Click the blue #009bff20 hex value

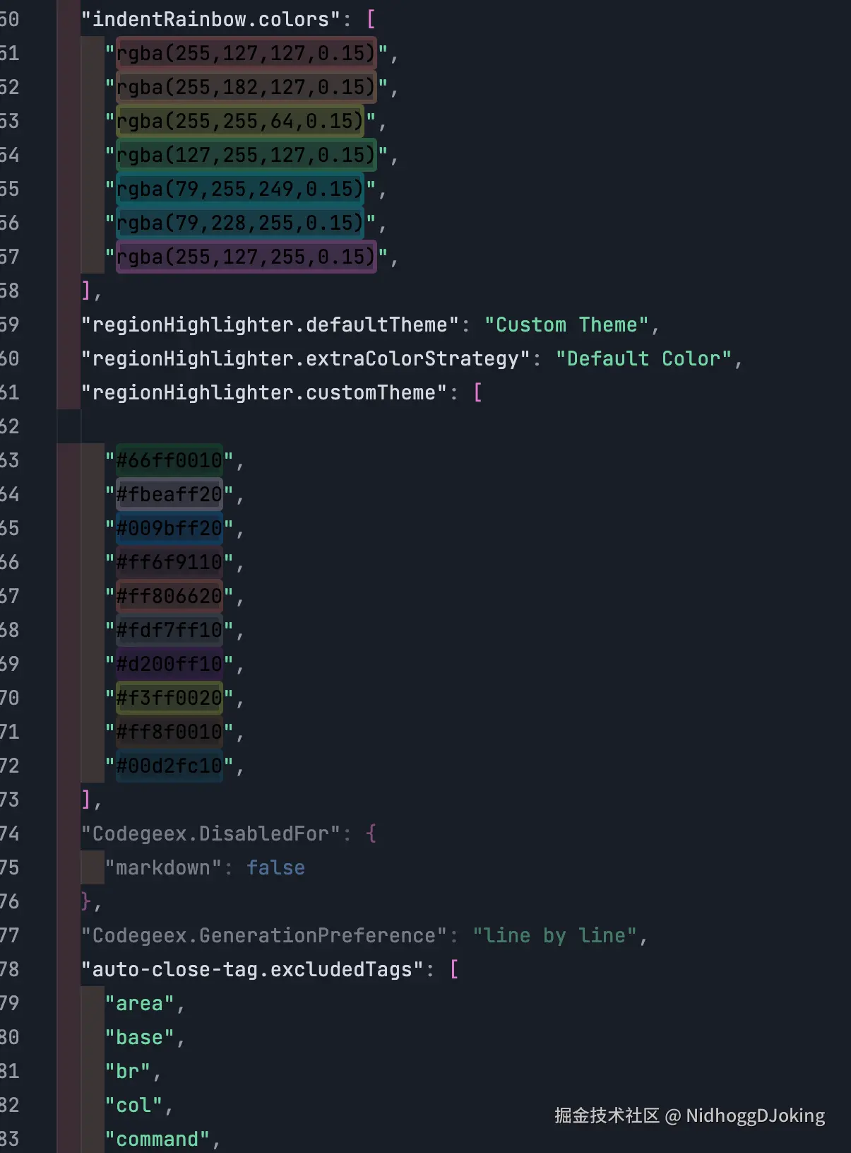click(x=169, y=528)
